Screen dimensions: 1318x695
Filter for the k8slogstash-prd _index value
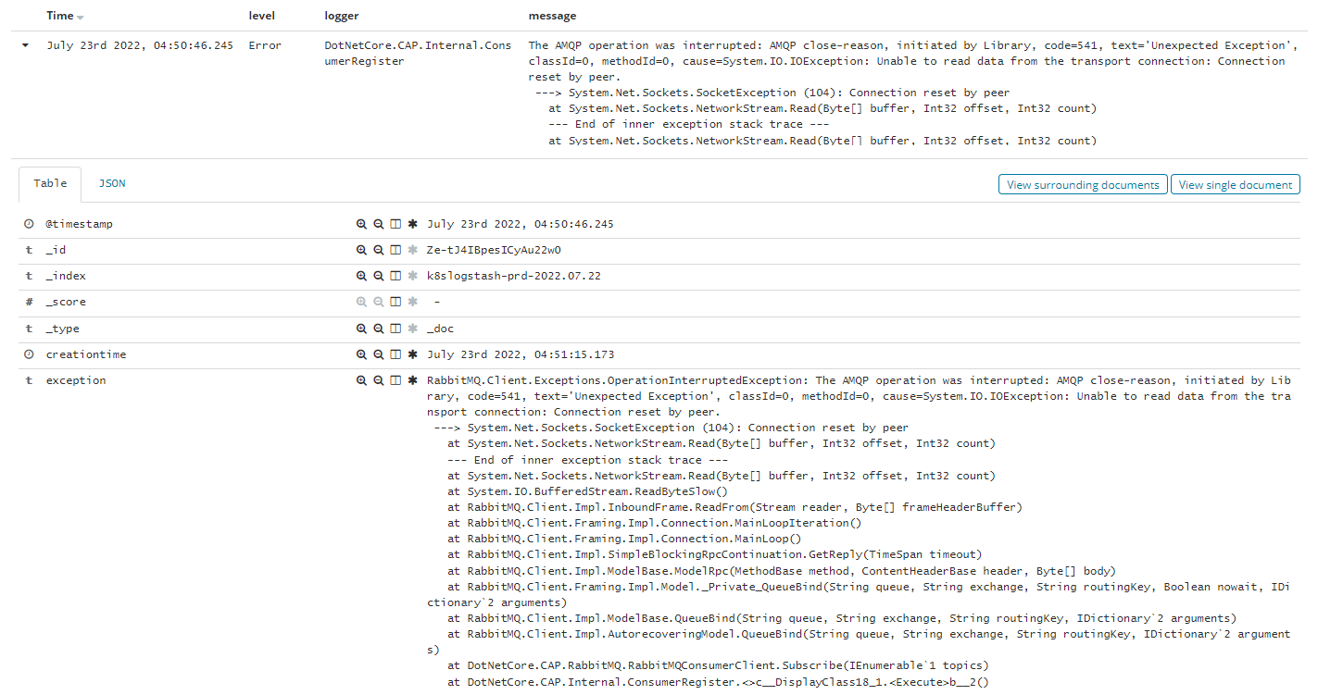[x=360, y=275]
